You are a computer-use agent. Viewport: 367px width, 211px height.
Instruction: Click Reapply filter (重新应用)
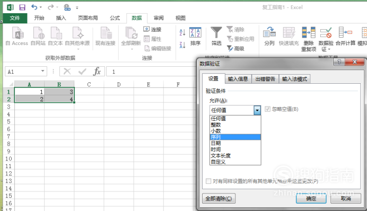point(241,39)
